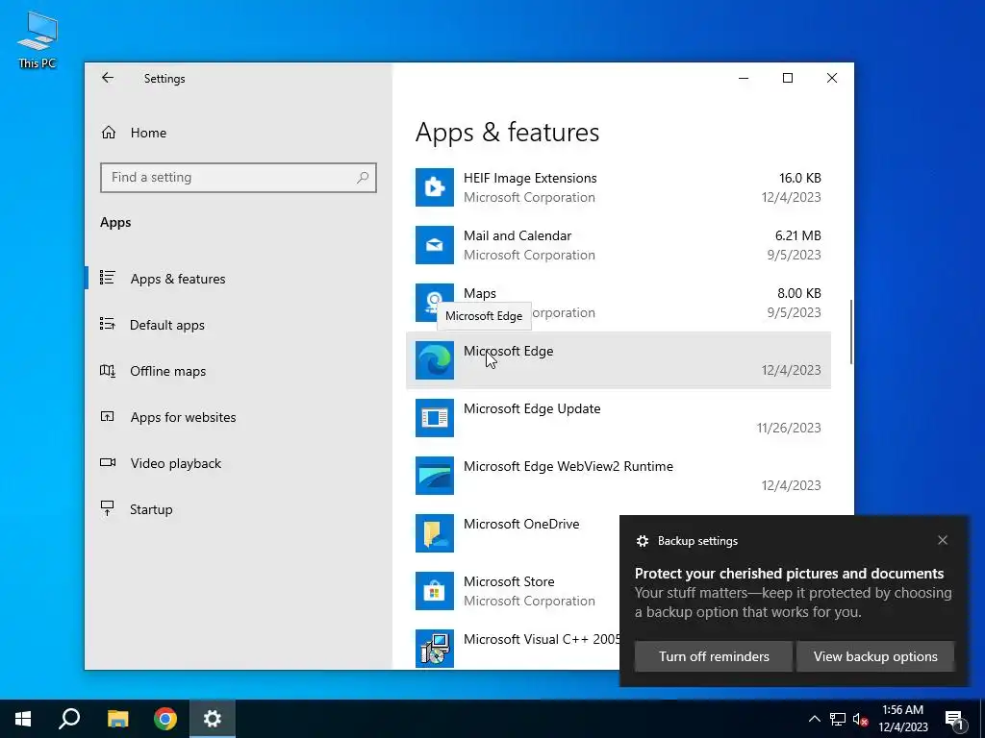Select the Microsoft Store entry name

coord(509,581)
